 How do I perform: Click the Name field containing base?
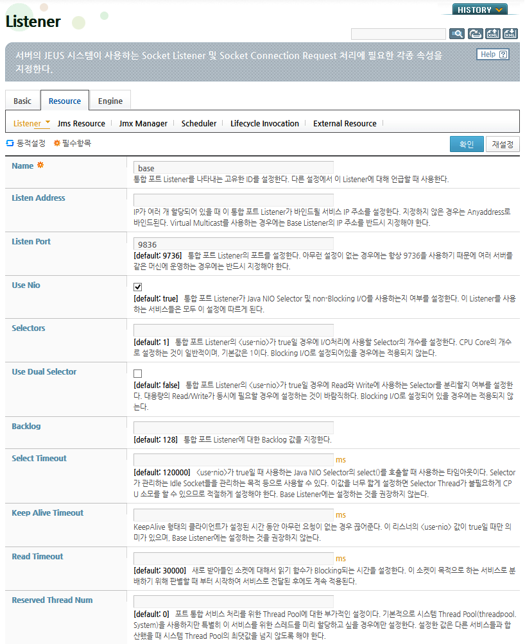234,167
